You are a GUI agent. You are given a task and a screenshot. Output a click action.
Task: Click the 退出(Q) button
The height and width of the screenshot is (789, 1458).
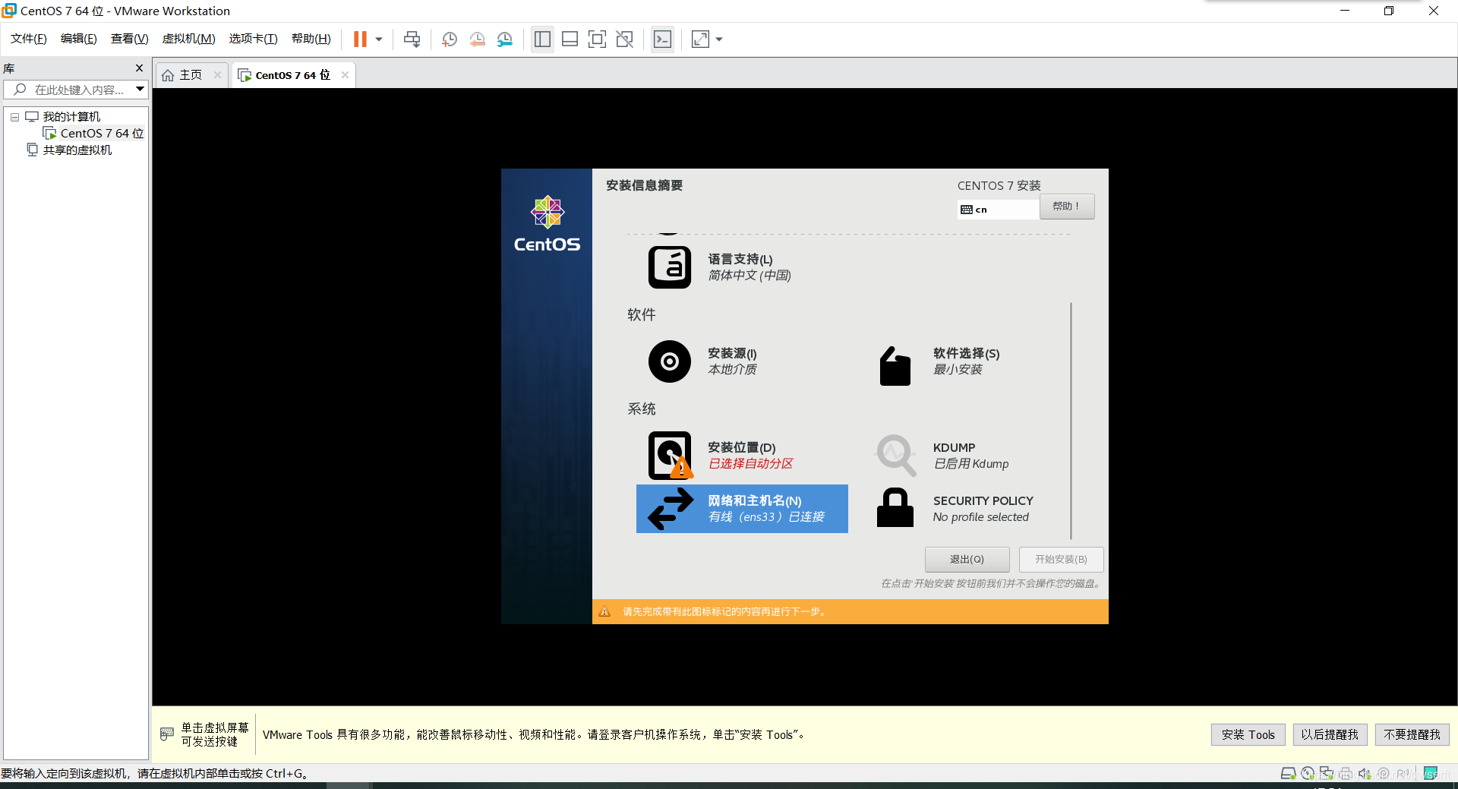[x=967, y=559]
